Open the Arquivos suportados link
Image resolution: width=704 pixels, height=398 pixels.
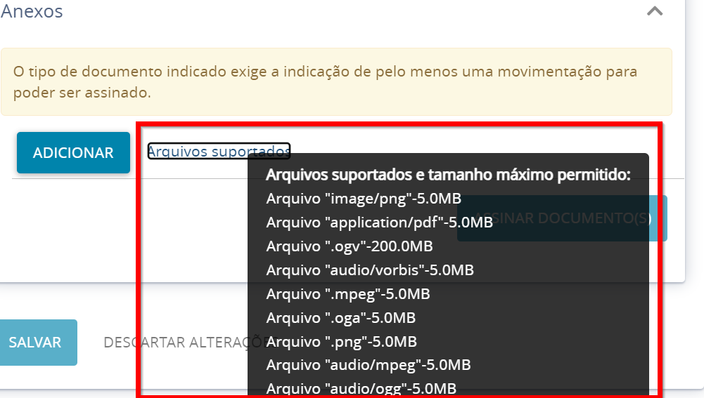[x=219, y=151]
